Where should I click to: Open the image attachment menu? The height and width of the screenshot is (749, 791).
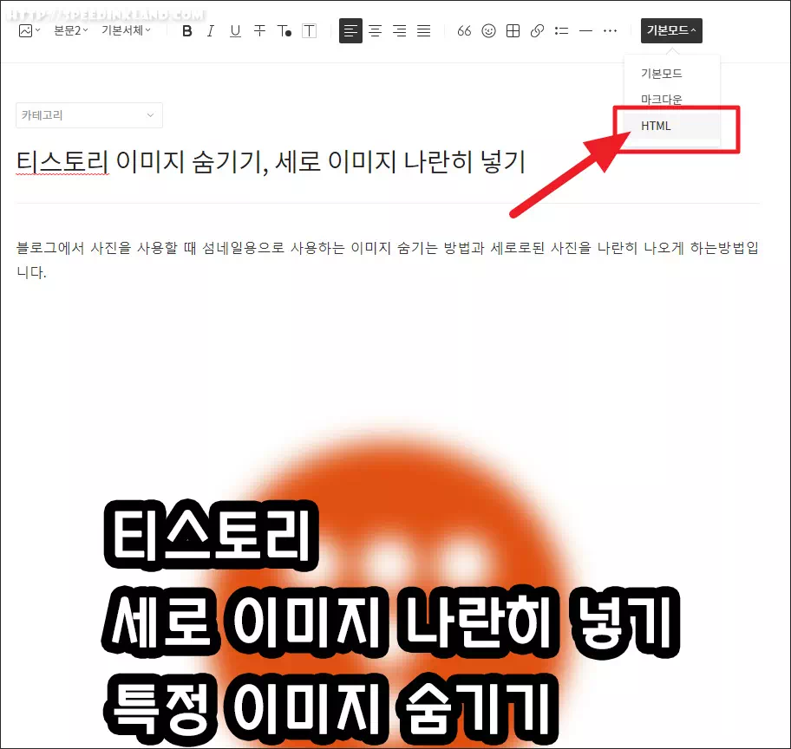pyautogui.click(x=29, y=30)
